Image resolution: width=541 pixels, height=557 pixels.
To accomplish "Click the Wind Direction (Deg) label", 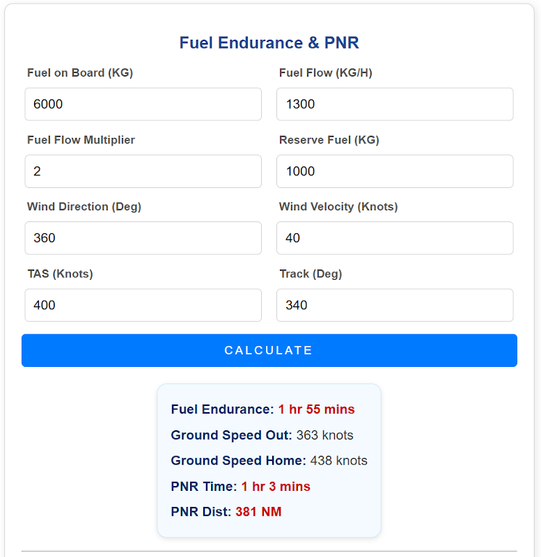I will [84, 207].
